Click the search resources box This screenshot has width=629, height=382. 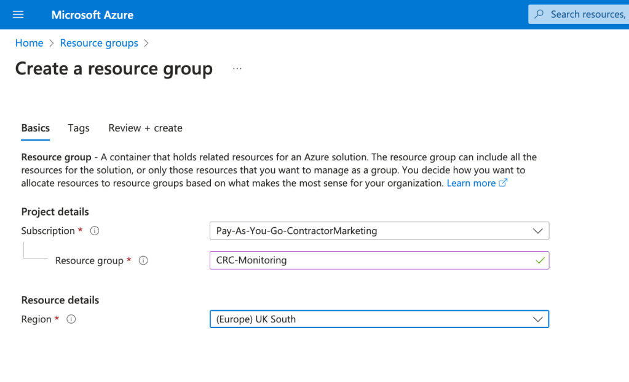point(579,14)
